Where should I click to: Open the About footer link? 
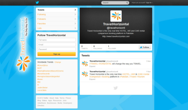pyautogui.click(x=52, y=98)
